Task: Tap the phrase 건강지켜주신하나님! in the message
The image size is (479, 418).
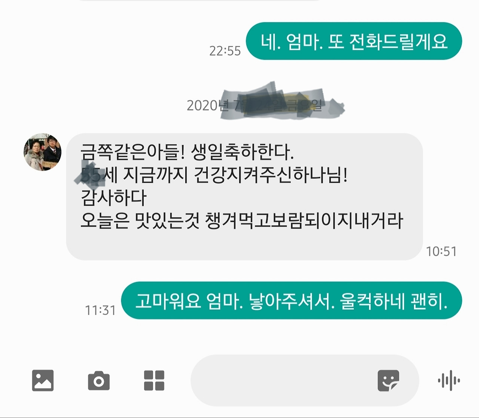Action: point(271,174)
